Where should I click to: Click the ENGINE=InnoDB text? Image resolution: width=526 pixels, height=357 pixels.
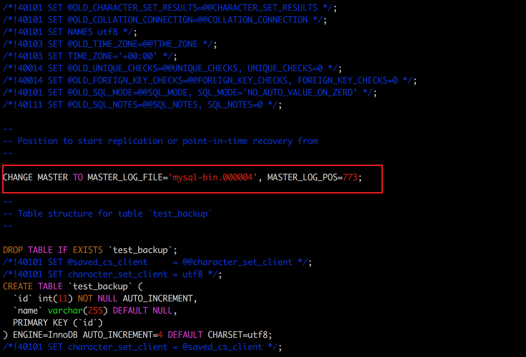[45, 335]
